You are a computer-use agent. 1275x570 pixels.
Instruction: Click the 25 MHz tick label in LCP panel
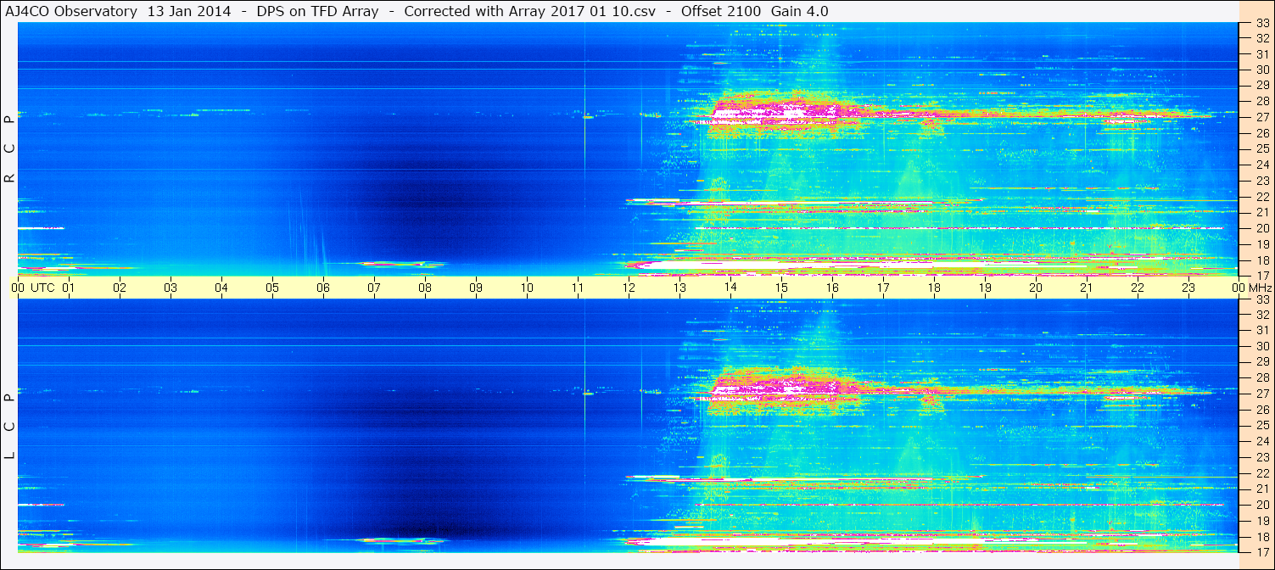1262,426
